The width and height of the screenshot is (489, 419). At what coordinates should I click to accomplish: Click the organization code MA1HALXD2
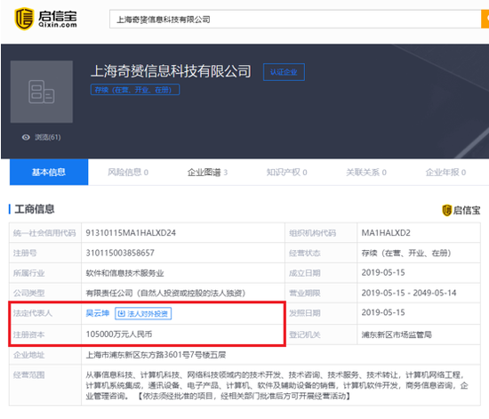386,233
